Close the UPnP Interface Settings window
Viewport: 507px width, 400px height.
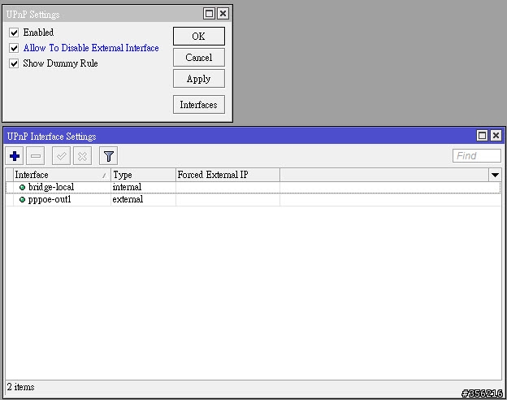(x=496, y=135)
